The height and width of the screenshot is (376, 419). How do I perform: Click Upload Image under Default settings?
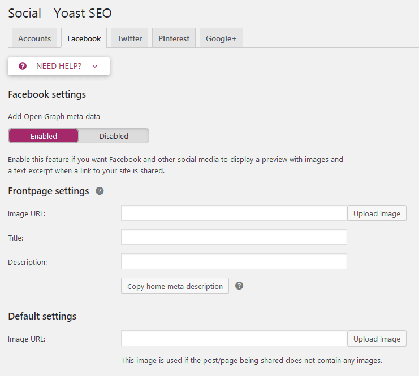(377, 339)
